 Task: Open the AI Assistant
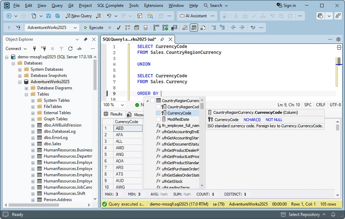point(193,16)
